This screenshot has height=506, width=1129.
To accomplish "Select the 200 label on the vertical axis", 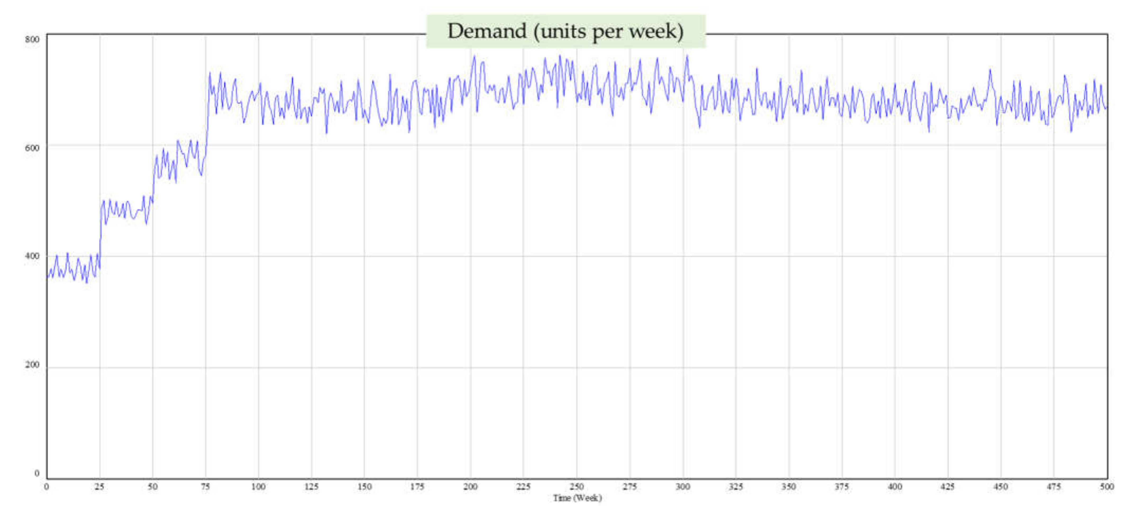I will tap(32, 364).
